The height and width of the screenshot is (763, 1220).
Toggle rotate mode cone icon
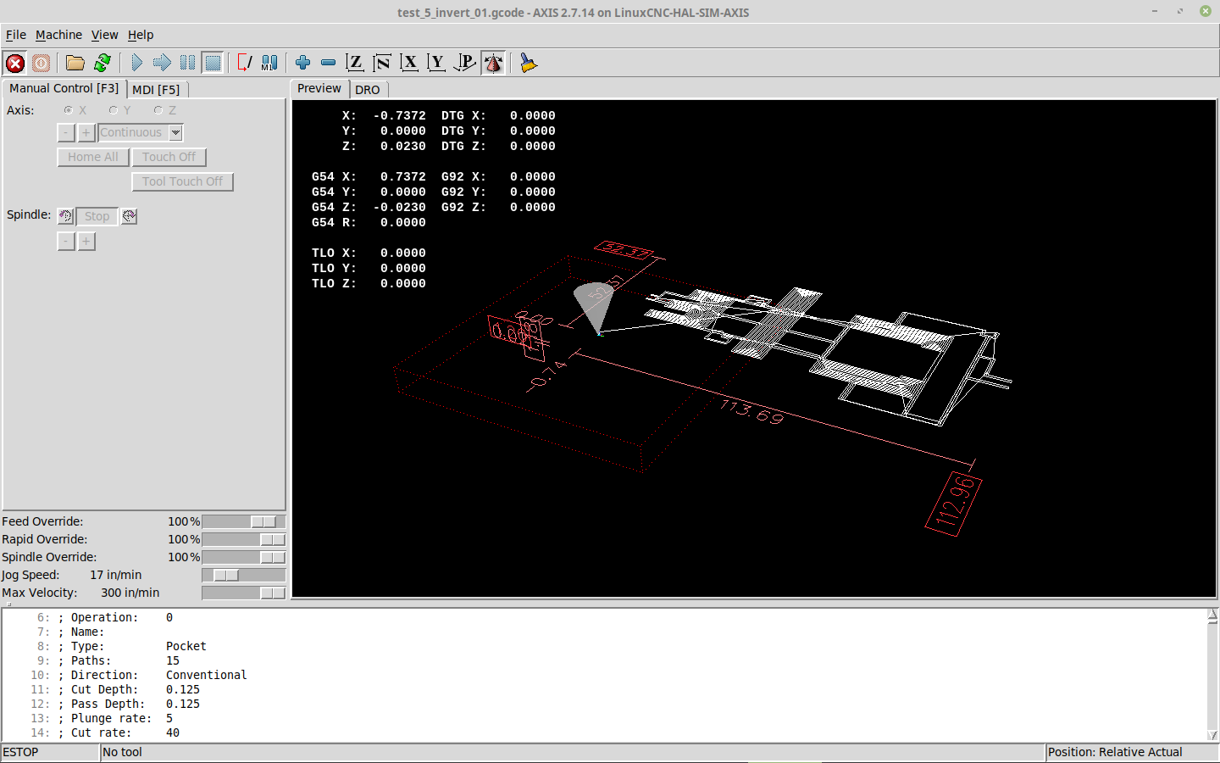point(493,63)
